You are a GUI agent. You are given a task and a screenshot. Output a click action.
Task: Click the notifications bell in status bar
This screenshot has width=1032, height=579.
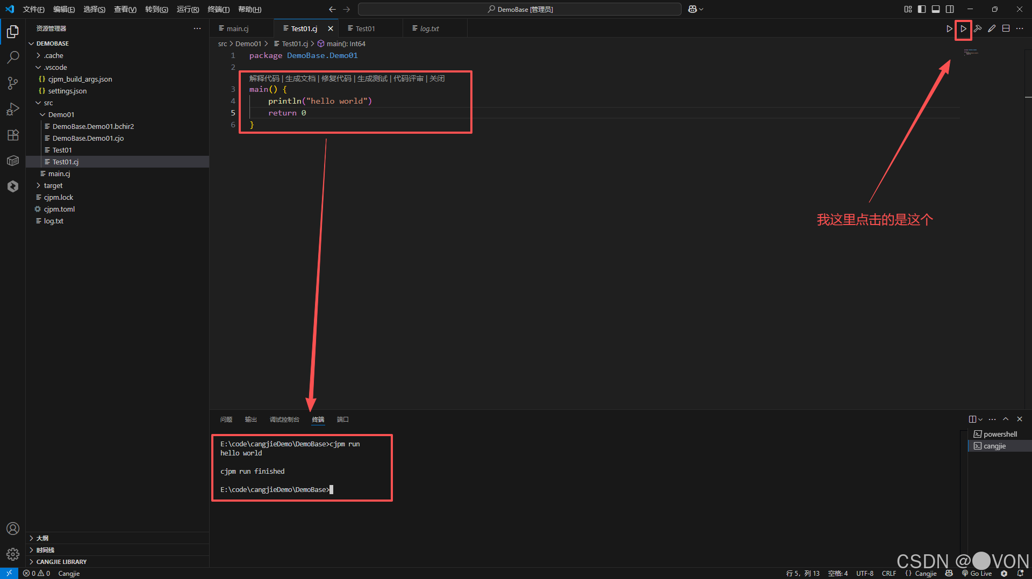pos(1020,574)
